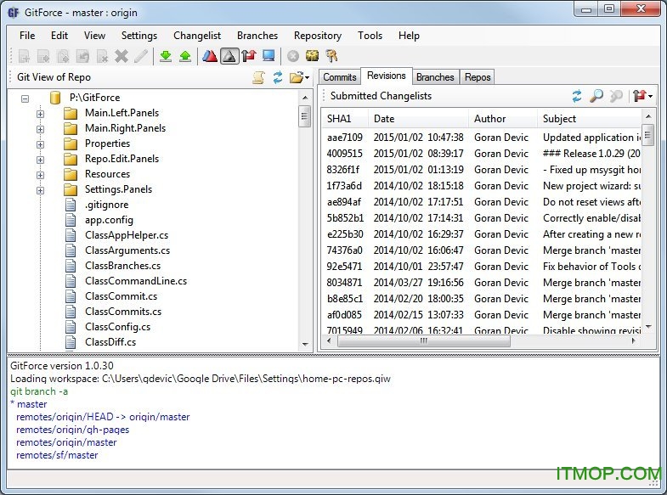The width and height of the screenshot is (667, 495).
Task: Click the grayed clear-search icon in Submitted Changelists
Action: click(616, 96)
